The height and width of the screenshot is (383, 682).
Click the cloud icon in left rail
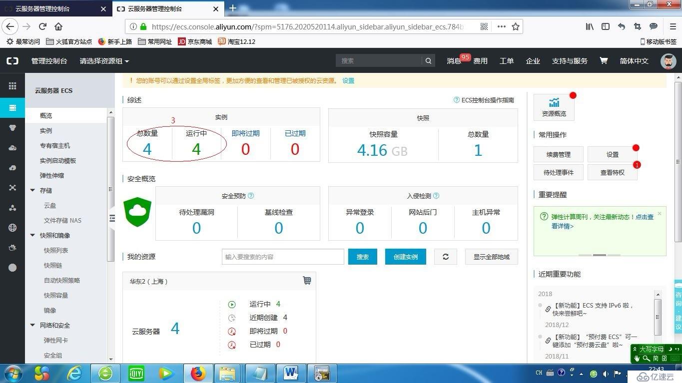[x=12, y=148]
